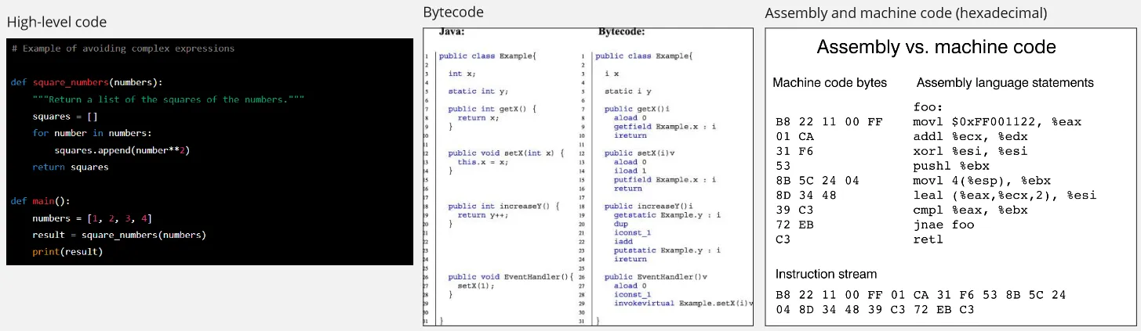Click "public void EventHandler(){" in Java listing
The height and width of the screenshot is (331, 1141).
coord(511,277)
